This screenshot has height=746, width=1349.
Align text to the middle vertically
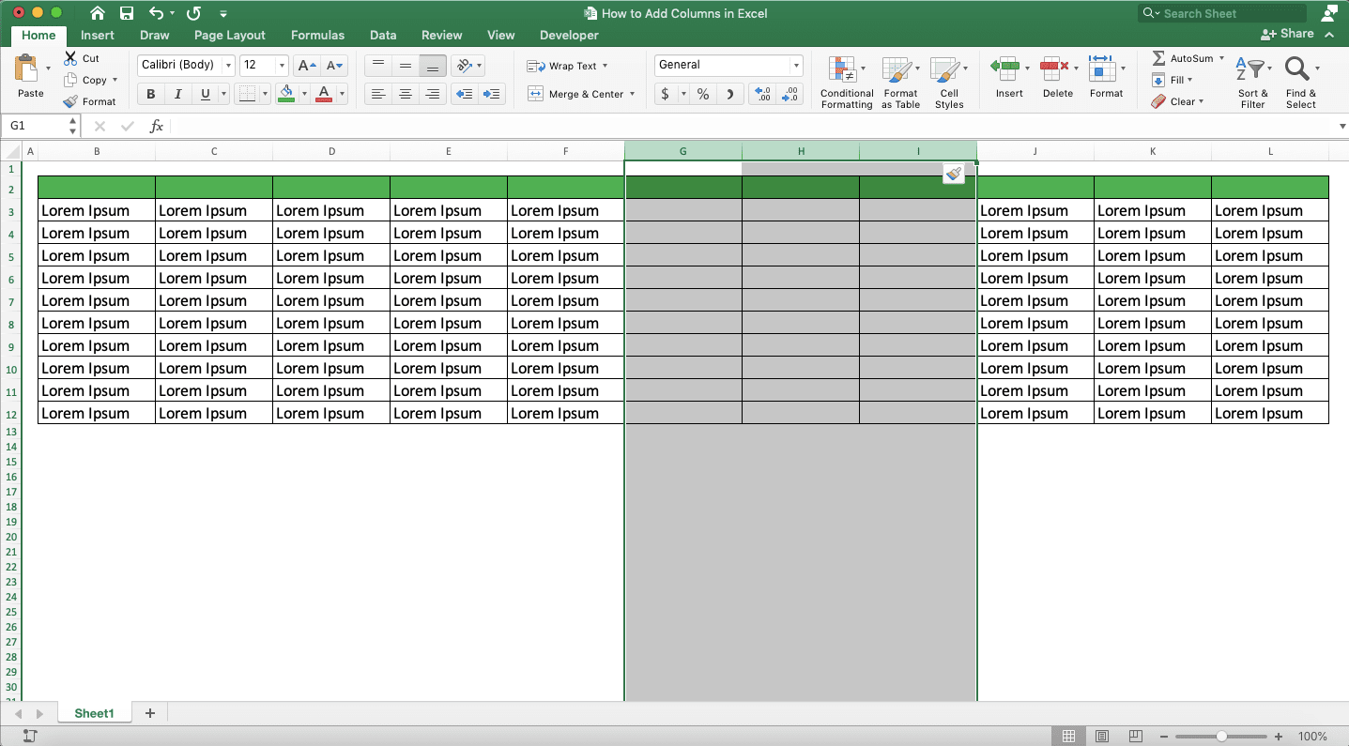point(406,66)
